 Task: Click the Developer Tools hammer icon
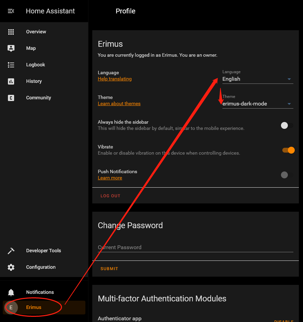11,251
